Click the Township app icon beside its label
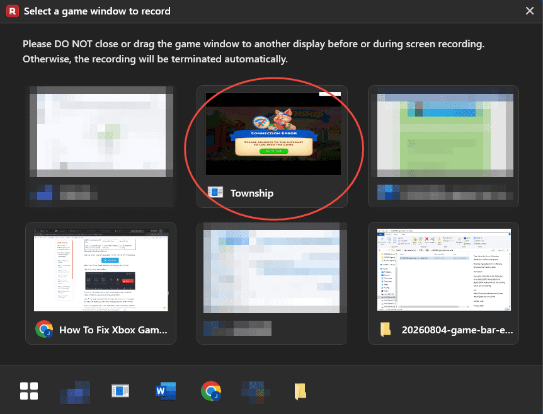This screenshot has width=543, height=414. [x=215, y=192]
